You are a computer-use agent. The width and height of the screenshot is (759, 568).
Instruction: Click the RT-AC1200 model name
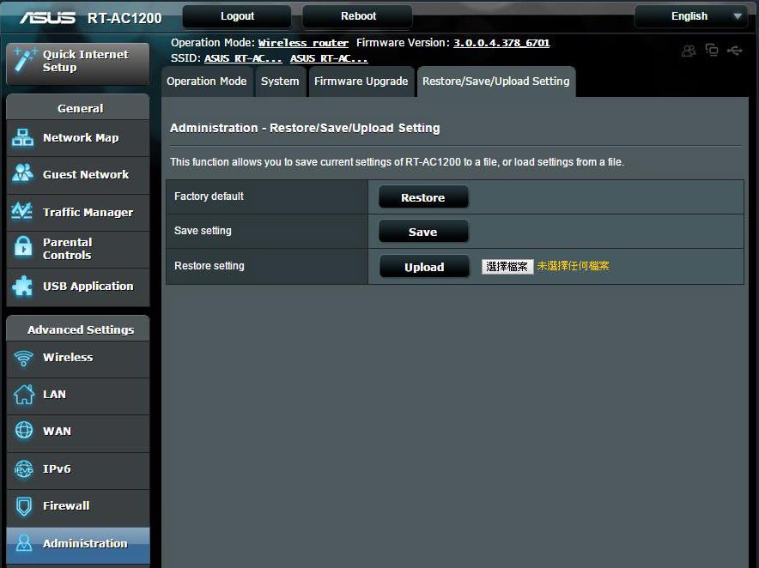(124, 18)
